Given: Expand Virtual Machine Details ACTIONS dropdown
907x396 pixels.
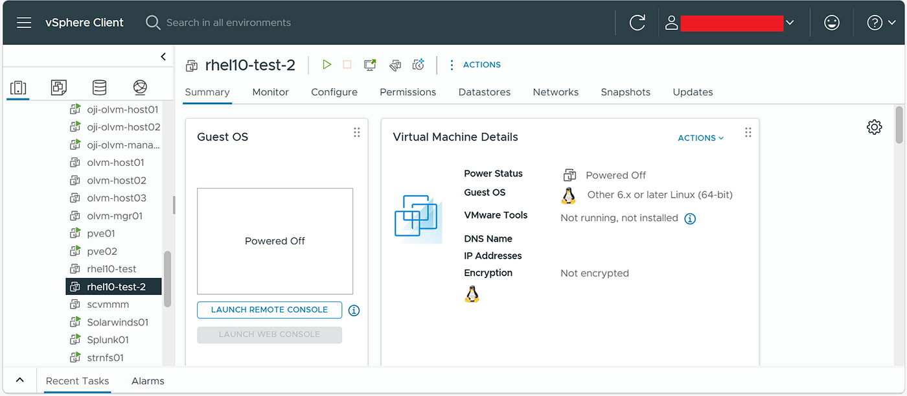Looking at the screenshot, I should pos(701,138).
